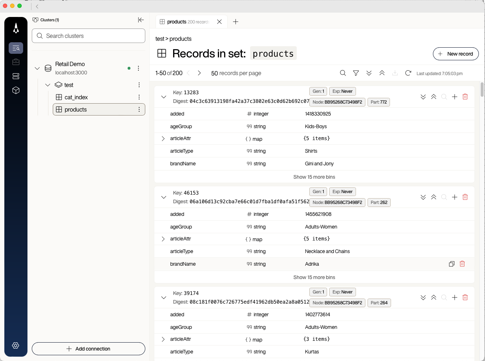Image resolution: width=485 pixels, height=361 pixels.
Task: Collapse the clusters side panel
Action: point(141,20)
